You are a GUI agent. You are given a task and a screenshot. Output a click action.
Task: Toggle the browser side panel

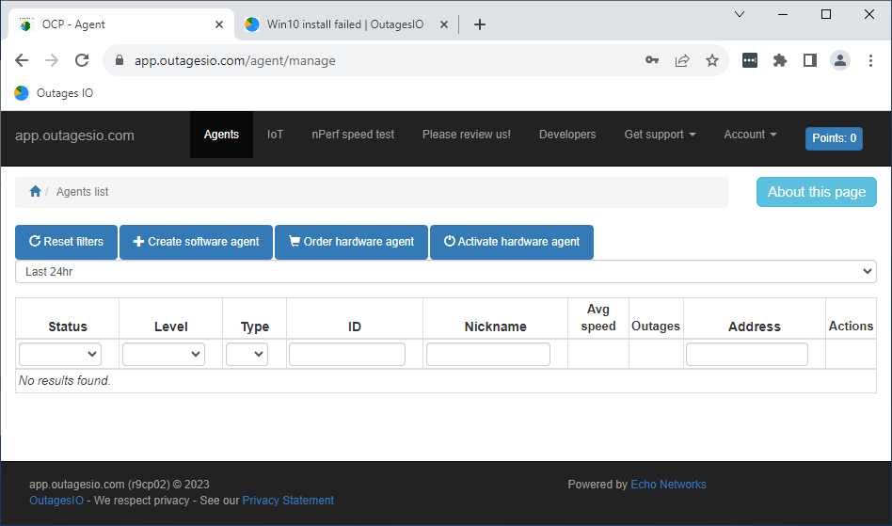click(810, 60)
